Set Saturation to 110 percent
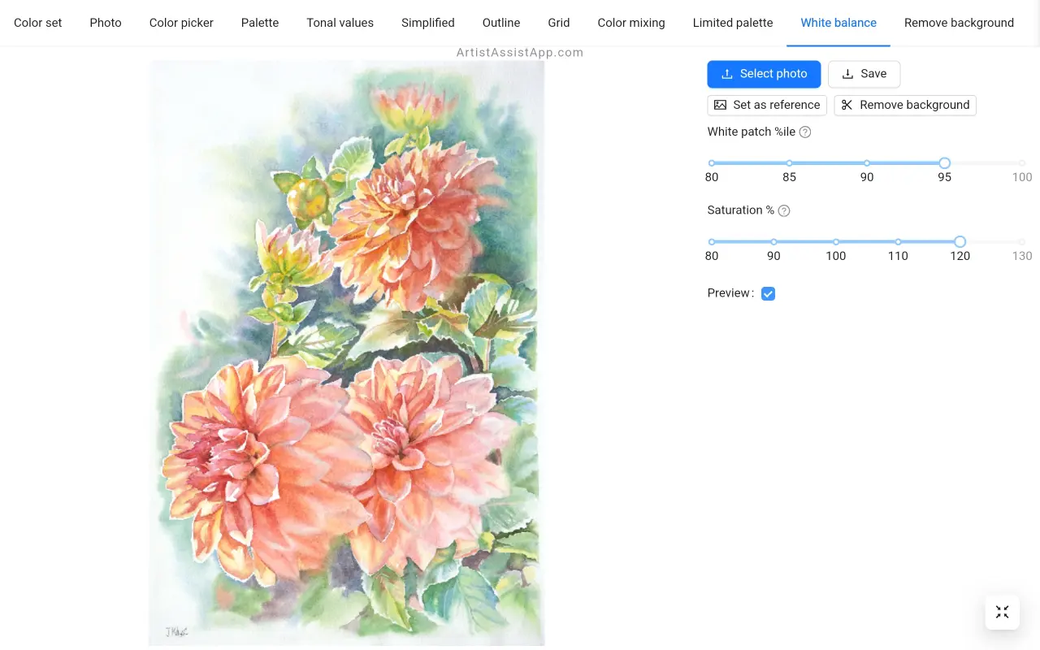 pos(898,242)
